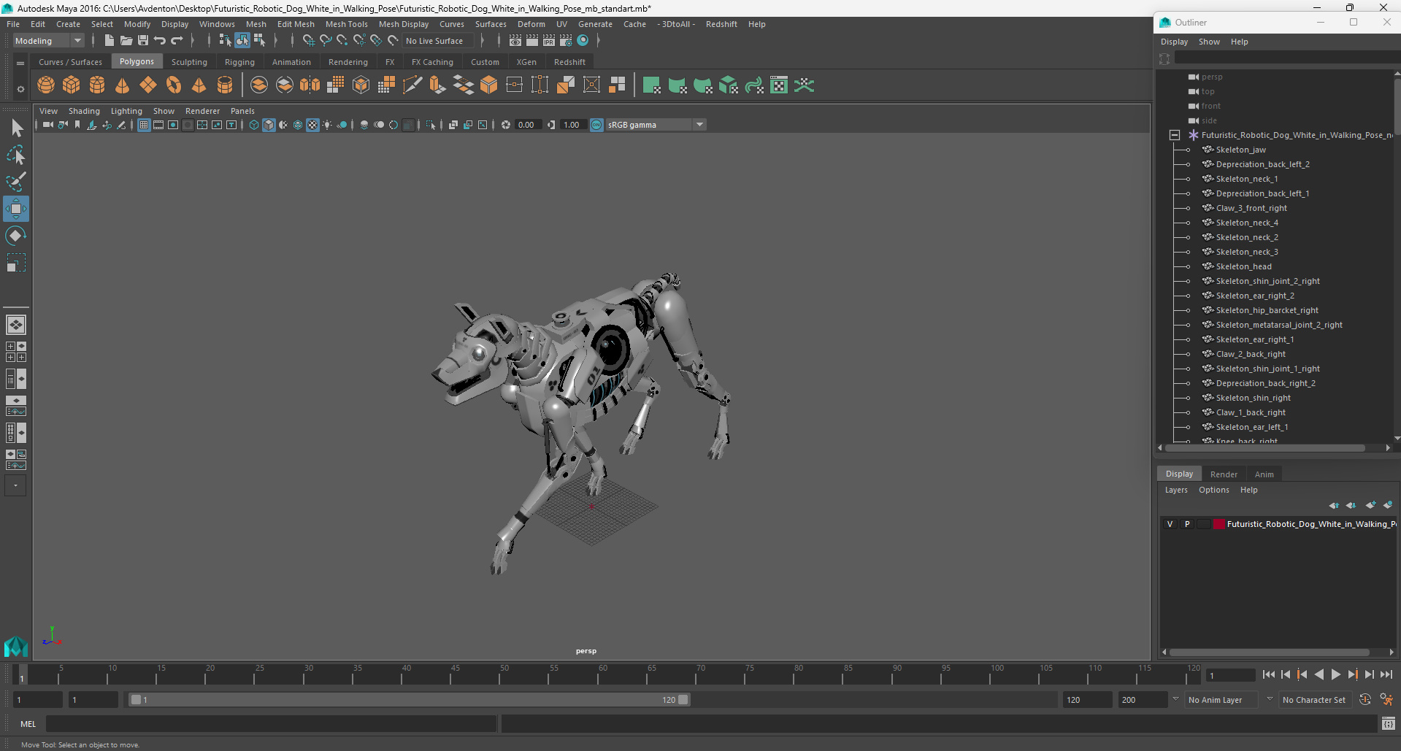This screenshot has height=751, width=1401.
Task: Open the shelf tab selector icon
Action: pyautogui.click(x=20, y=63)
